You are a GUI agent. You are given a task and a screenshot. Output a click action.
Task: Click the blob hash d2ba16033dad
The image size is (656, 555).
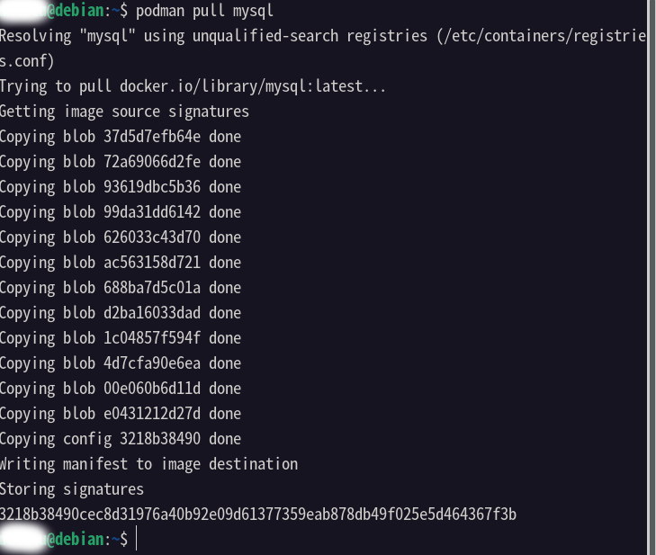152,313
